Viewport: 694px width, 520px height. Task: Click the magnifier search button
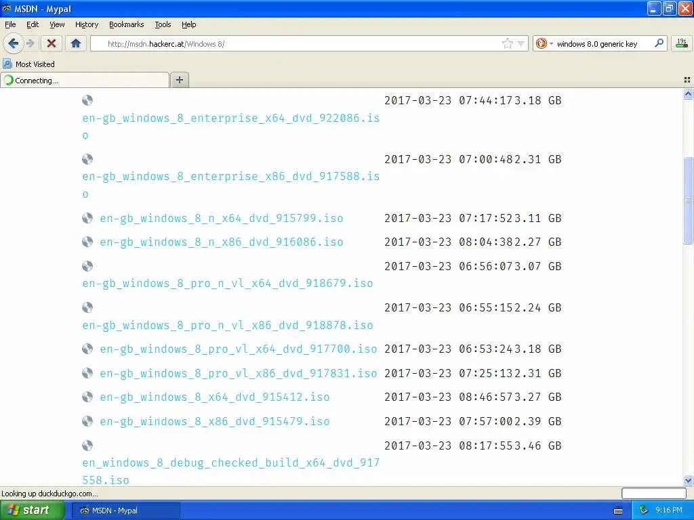pyautogui.click(x=659, y=43)
